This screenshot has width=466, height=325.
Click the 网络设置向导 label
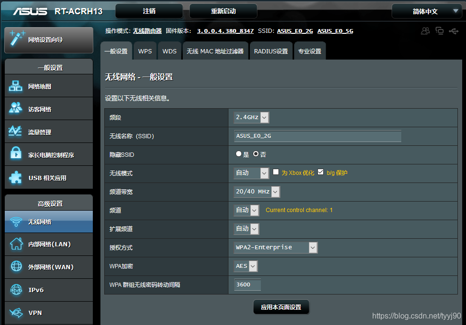46,40
